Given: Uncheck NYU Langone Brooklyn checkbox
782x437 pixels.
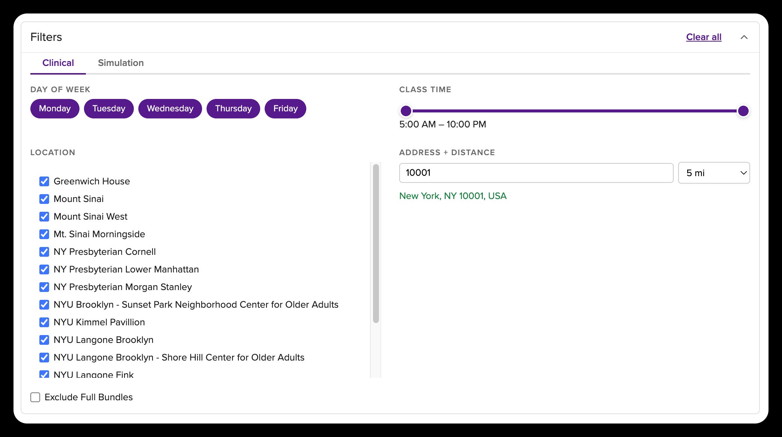Looking at the screenshot, I should coord(44,340).
